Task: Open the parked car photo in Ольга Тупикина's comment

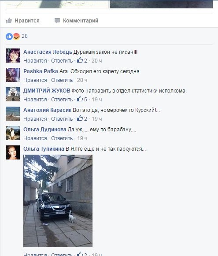Action: coord(58,201)
